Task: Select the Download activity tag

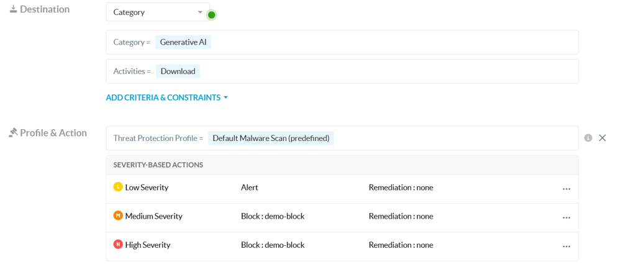Action: [x=178, y=71]
